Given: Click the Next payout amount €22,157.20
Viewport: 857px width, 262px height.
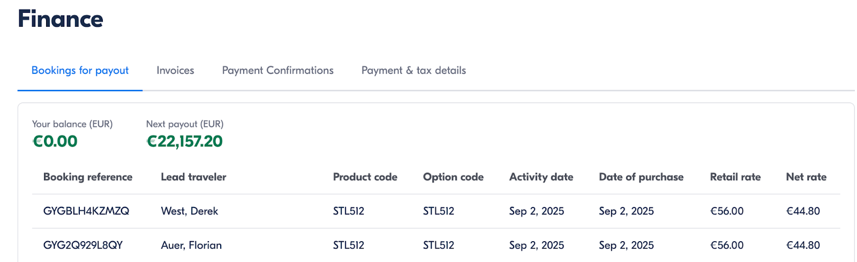Looking at the screenshot, I should tap(185, 142).
